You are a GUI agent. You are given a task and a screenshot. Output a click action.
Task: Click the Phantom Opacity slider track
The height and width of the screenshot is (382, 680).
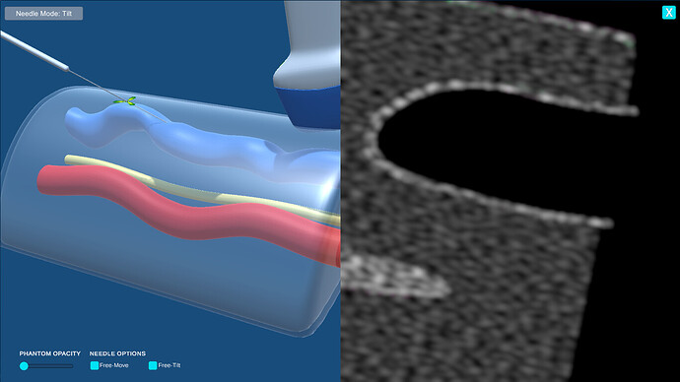point(47,366)
